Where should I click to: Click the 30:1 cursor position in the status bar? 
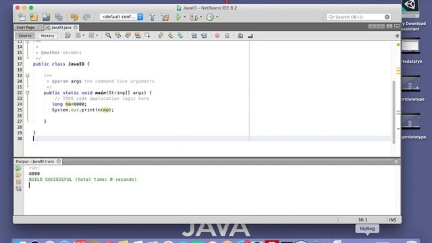(x=362, y=220)
